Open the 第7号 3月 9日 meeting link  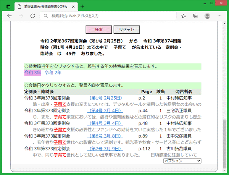105,149
